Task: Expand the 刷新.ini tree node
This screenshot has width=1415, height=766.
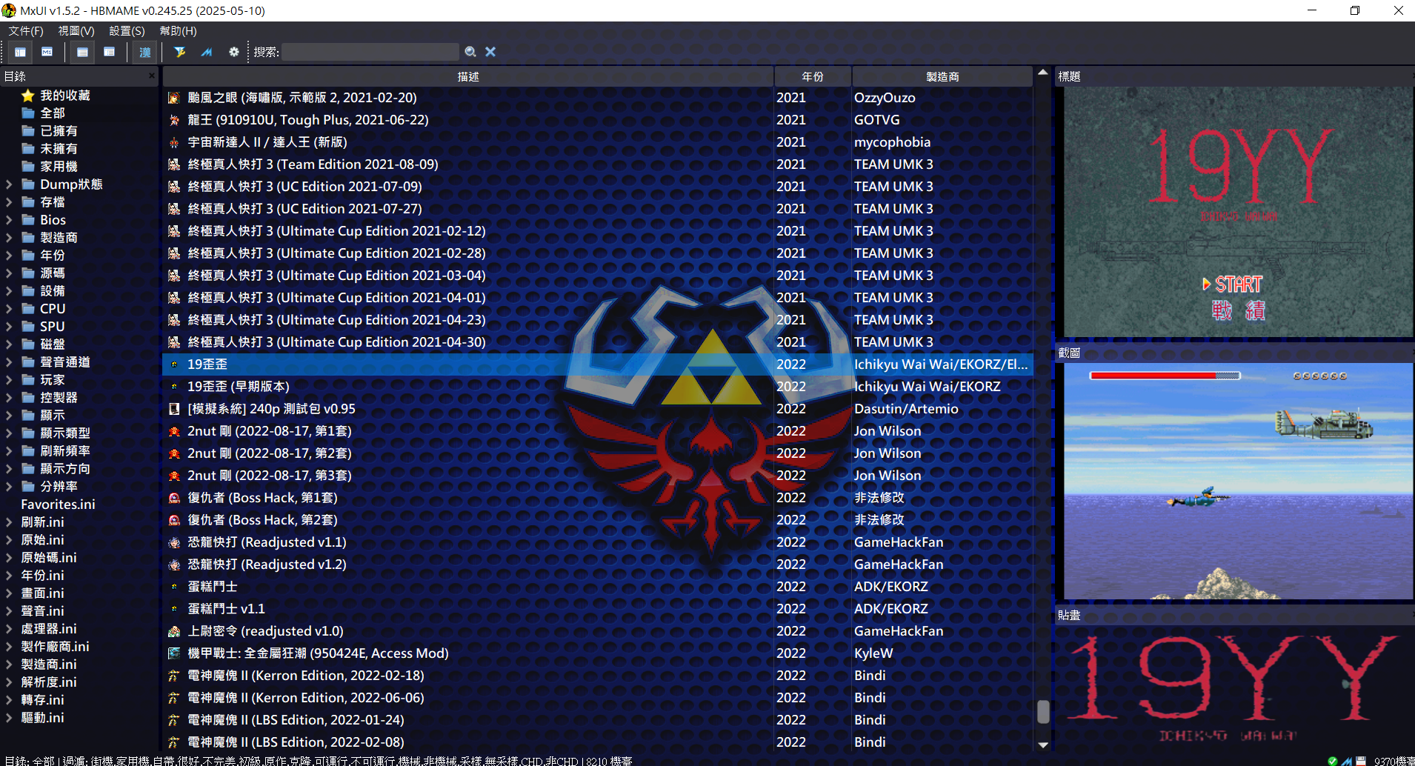Action: coord(9,522)
